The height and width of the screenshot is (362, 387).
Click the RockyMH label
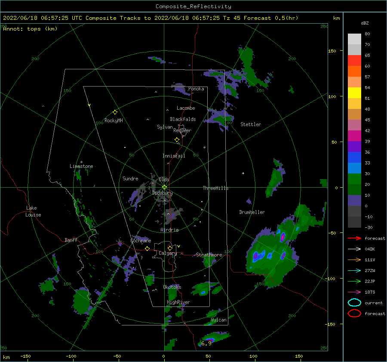pos(114,121)
